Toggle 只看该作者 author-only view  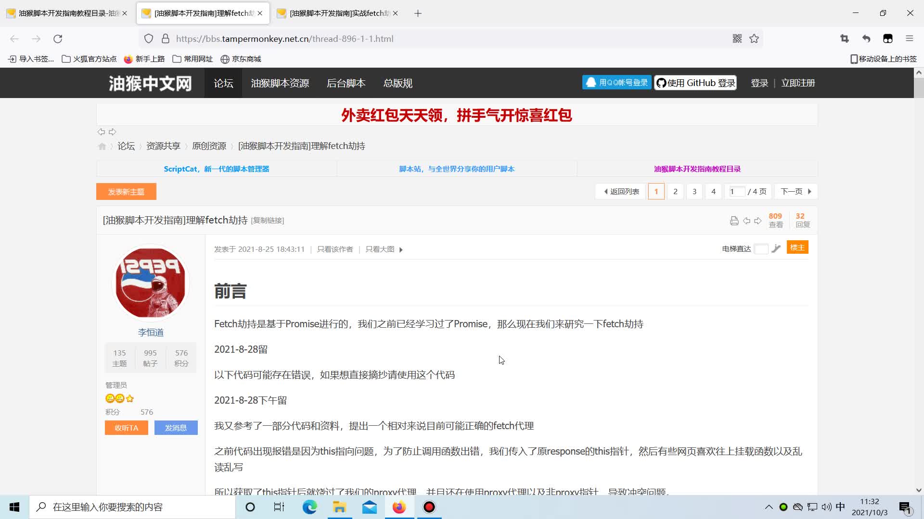pos(335,248)
